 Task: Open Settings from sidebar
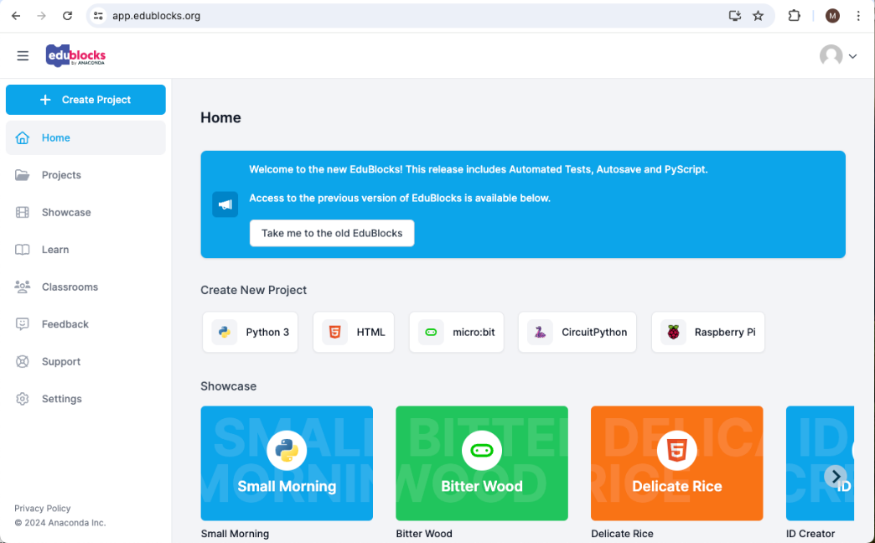coord(61,399)
